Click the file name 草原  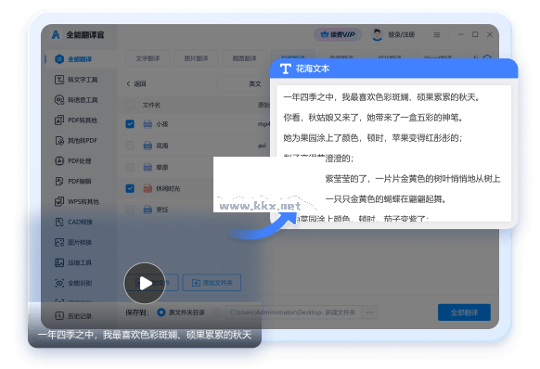[x=162, y=167]
